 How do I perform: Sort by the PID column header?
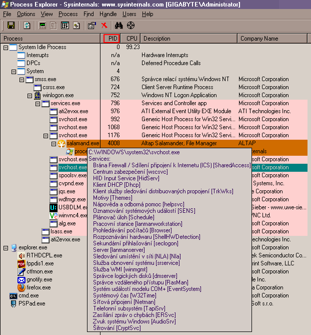(111, 39)
